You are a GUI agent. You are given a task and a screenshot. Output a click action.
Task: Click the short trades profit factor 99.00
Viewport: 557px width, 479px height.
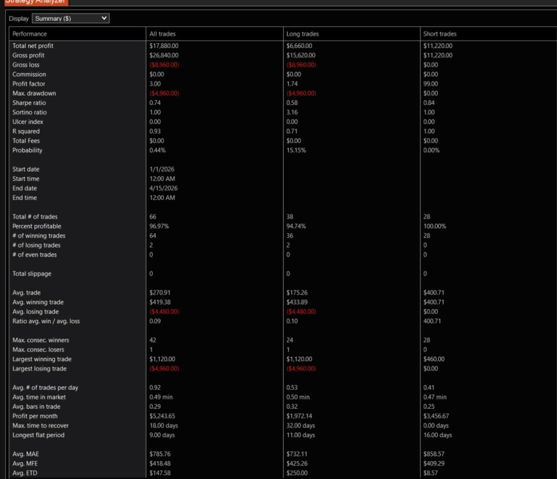[431, 84]
